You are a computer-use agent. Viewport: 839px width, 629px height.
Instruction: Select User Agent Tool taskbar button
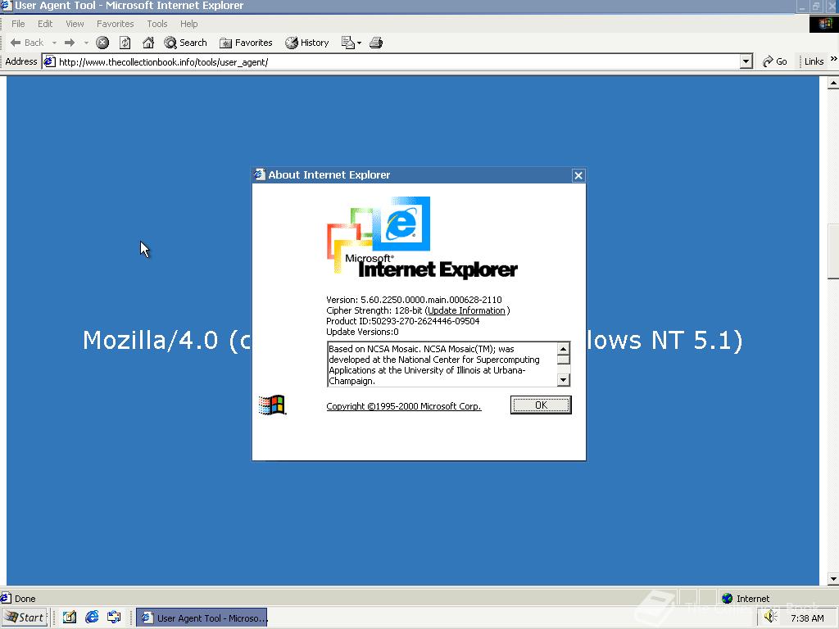coord(202,618)
